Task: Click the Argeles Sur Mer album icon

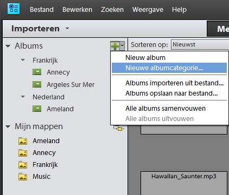Action: tap(37, 84)
